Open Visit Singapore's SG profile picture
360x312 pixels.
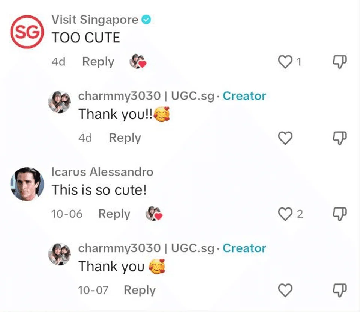(27, 32)
